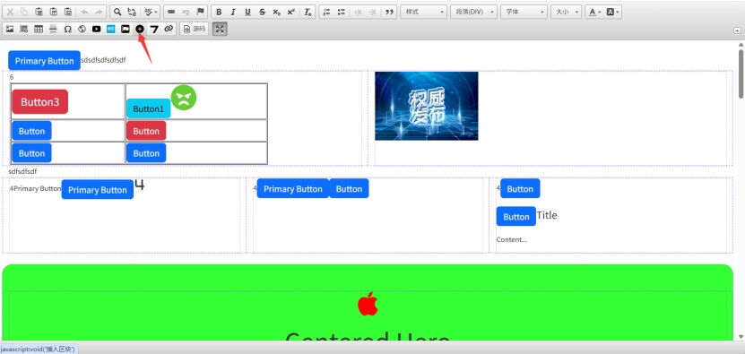This screenshot has width=745, height=354.
Task: Click the globe IFrame icon
Action: coord(82,29)
